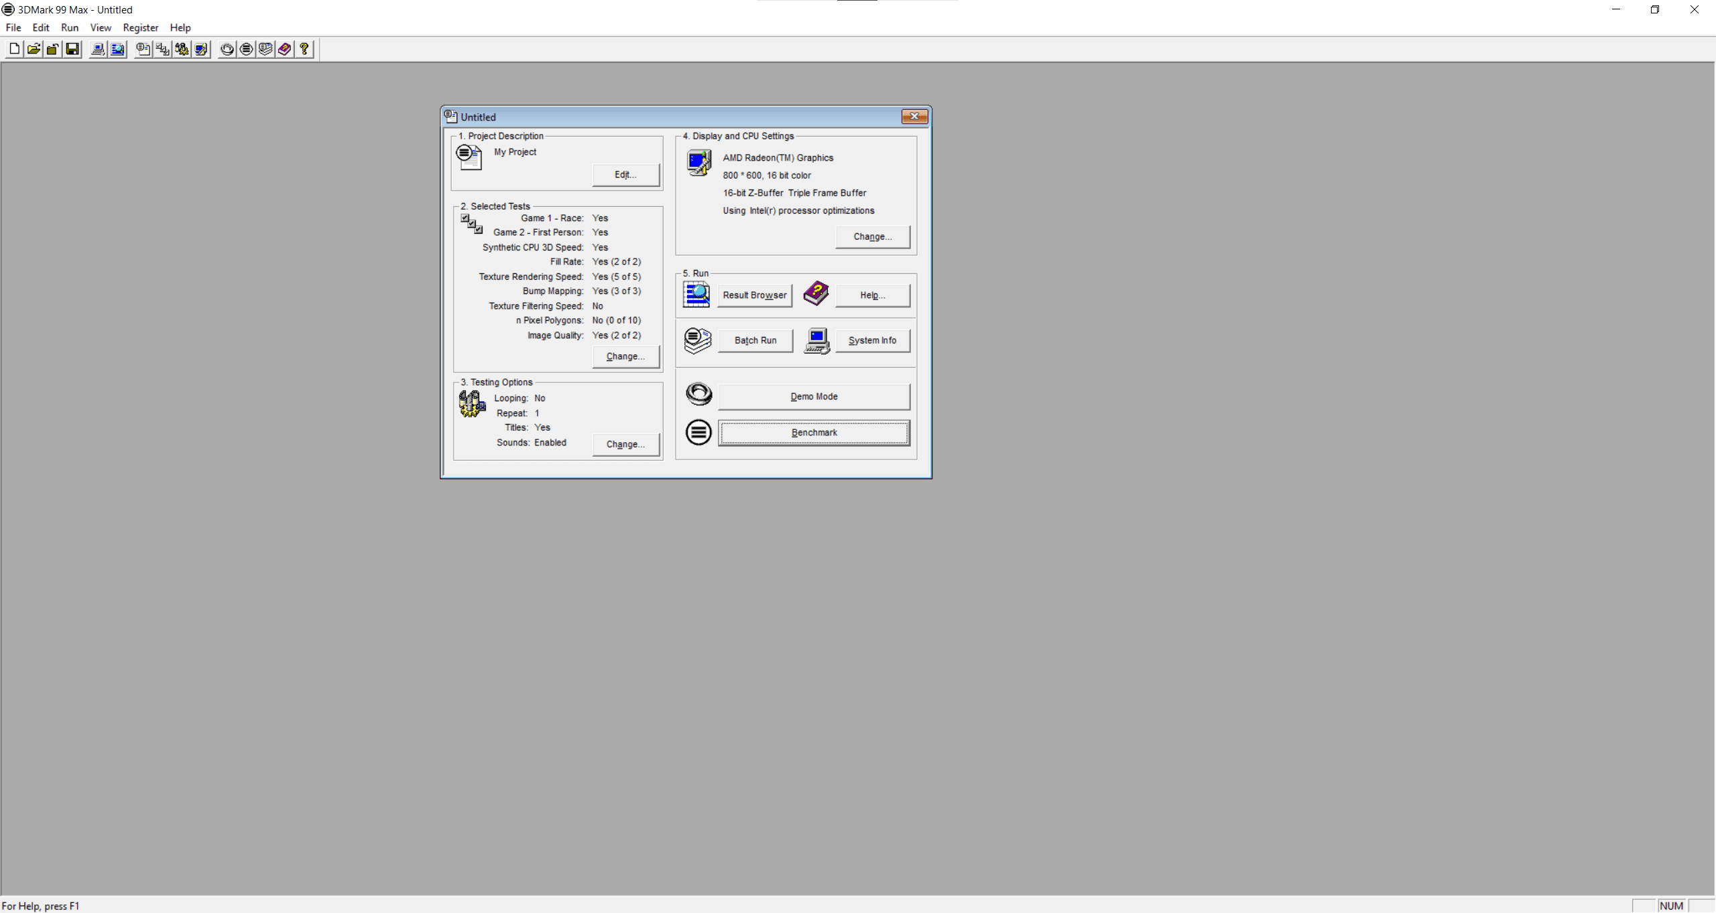Viewport: 1716px width, 913px height.
Task: Run Benchmark from toolbar striped circle icon
Action: (x=247, y=49)
